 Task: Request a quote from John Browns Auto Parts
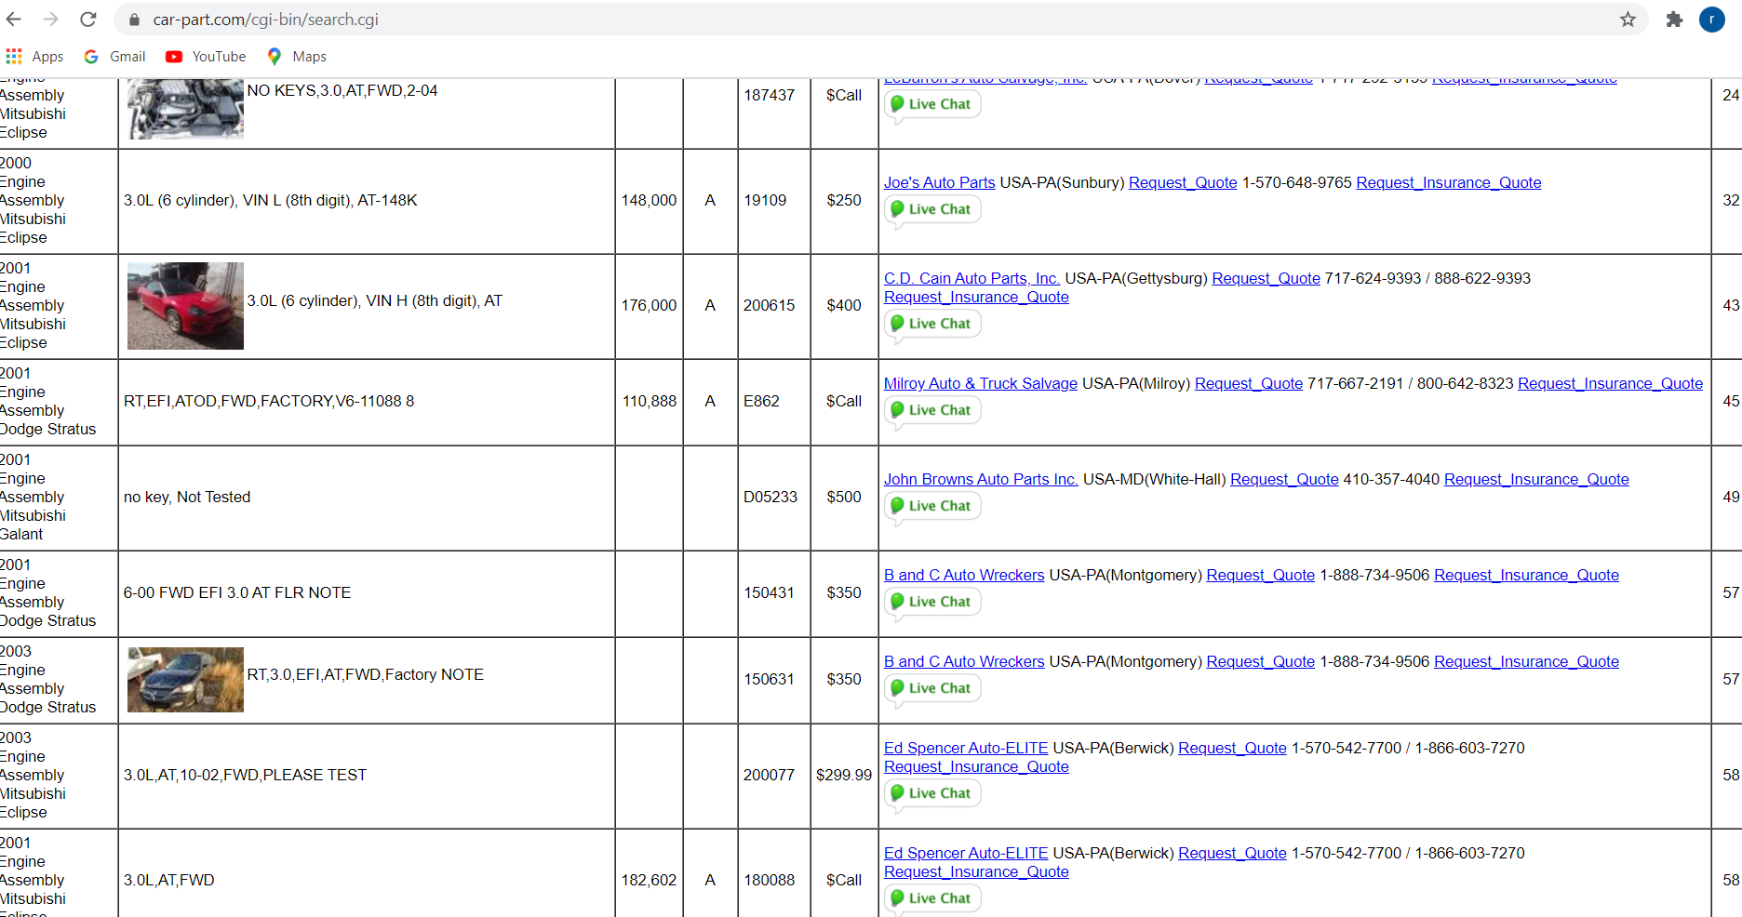point(1284,480)
